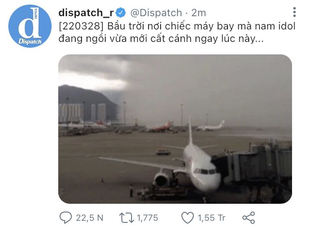Image resolution: width=312 pixels, height=227 pixels.
Task: Click the "Dispatch" wordmark inside the avatar
Action: click(x=30, y=41)
